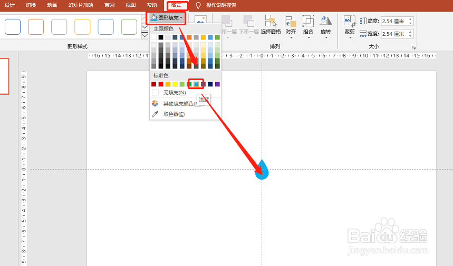453x266 pixels.
Task: Pick gold in the theme colors row
Action: coord(203,37)
